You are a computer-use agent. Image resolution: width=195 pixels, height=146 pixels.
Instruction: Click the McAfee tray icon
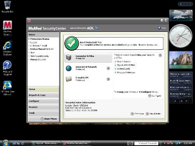click(x=168, y=143)
